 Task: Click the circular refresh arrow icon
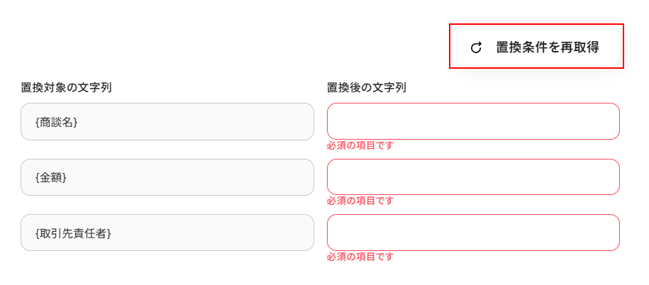[x=477, y=47]
